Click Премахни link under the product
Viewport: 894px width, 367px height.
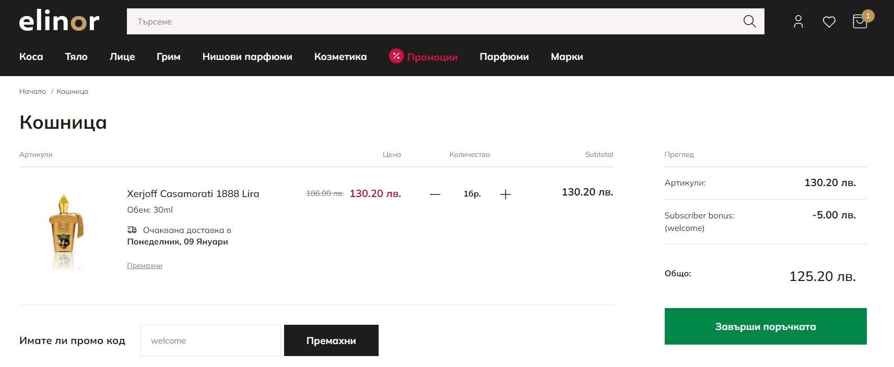[x=145, y=265]
